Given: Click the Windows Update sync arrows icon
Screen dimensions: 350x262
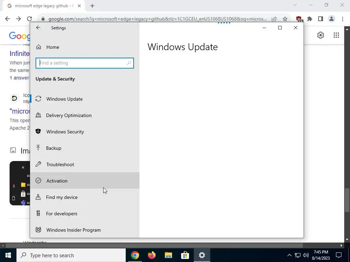Looking at the screenshot, I should coord(38,99).
